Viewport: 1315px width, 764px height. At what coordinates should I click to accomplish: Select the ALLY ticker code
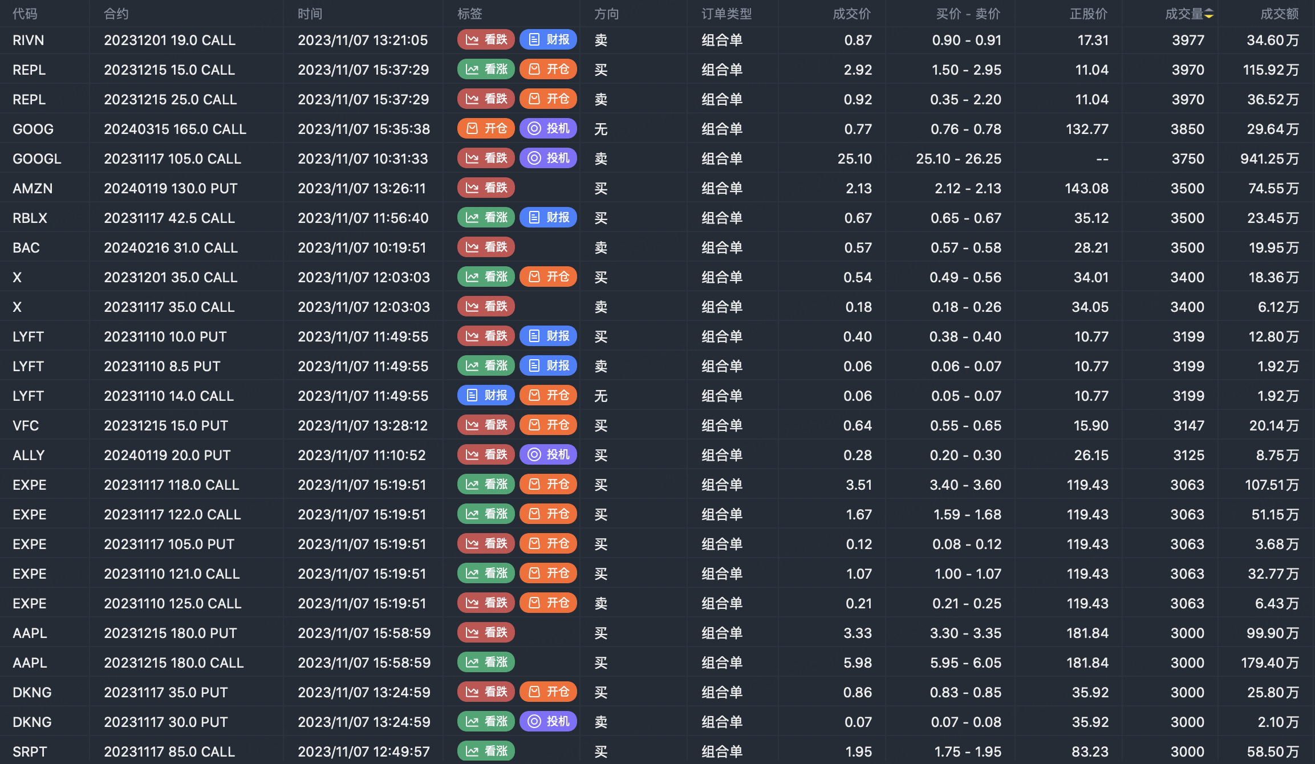pos(29,456)
